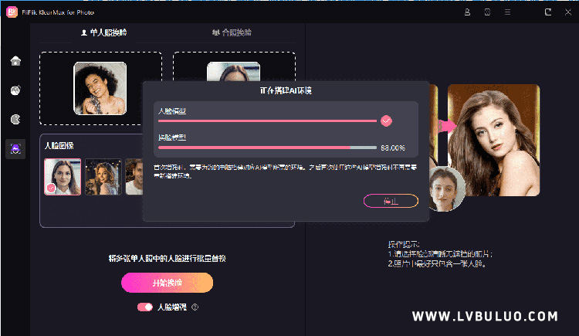
Task: Open the hamburger menu in title bar
Action: coord(508,12)
